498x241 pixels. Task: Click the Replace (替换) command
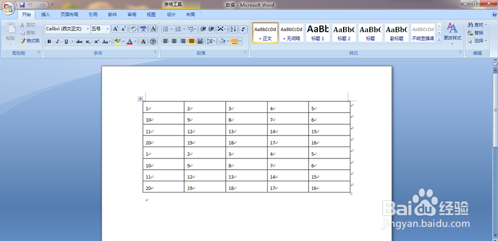[x=476, y=33]
